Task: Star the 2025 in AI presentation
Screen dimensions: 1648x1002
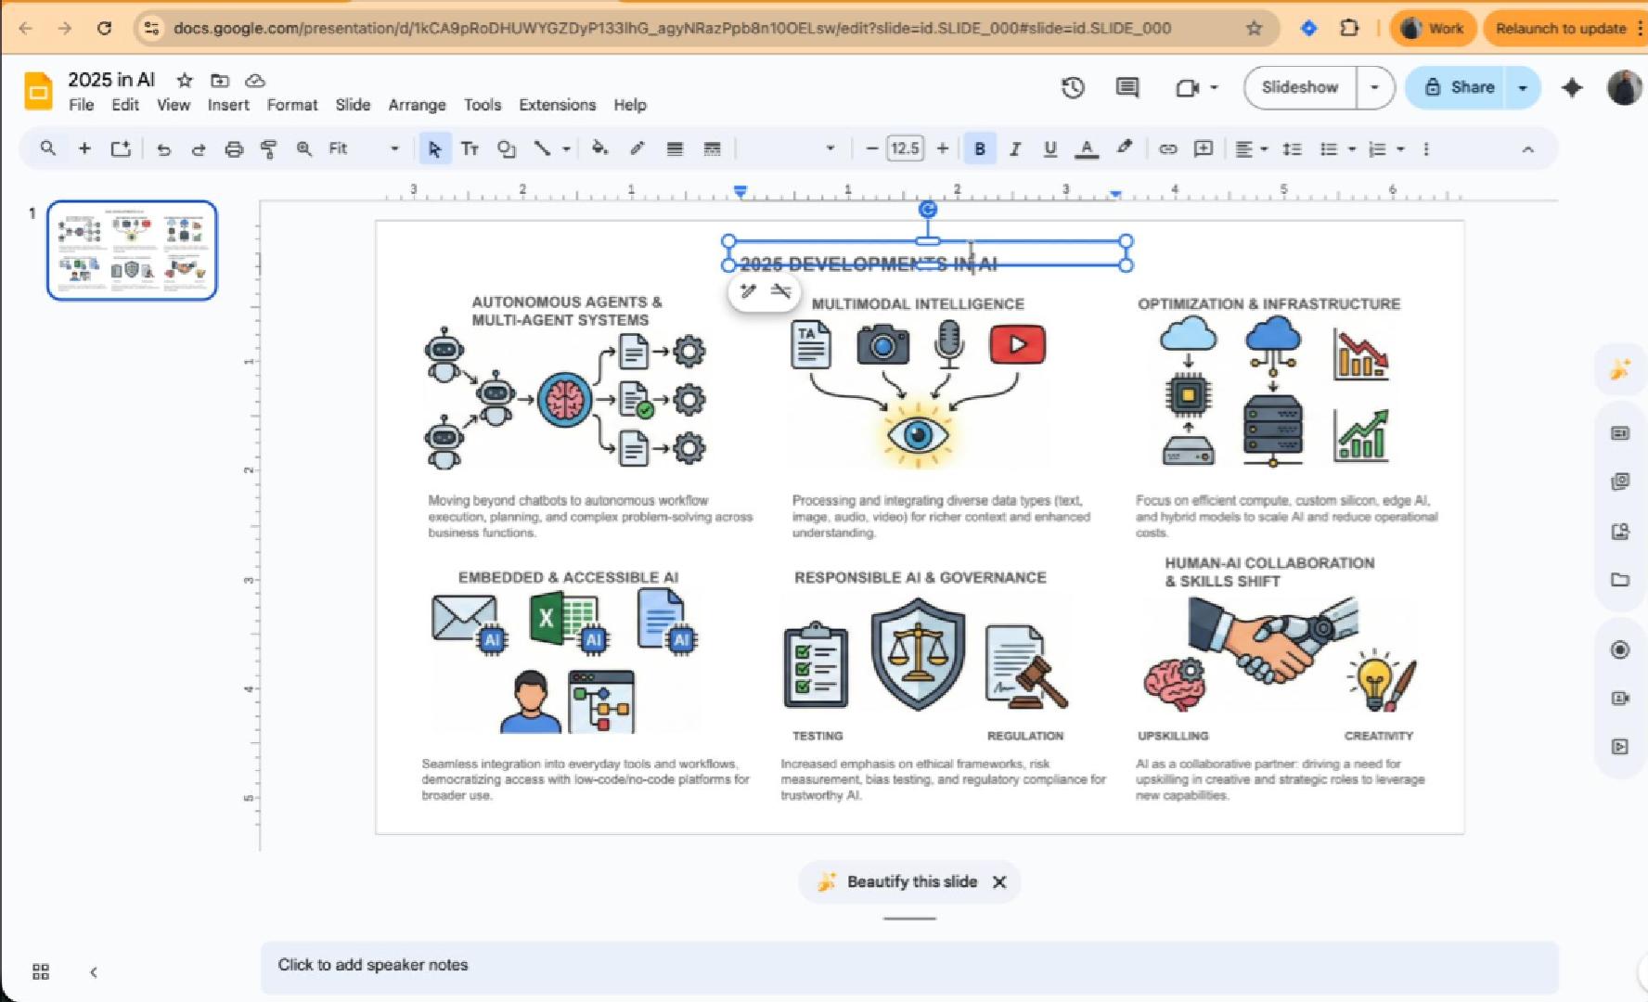Action: pyautogui.click(x=185, y=80)
